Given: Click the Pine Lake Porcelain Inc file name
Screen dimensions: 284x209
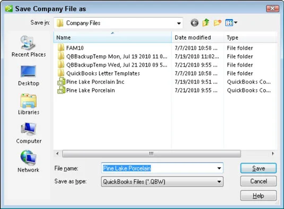Looking at the screenshot, I should [95, 82].
